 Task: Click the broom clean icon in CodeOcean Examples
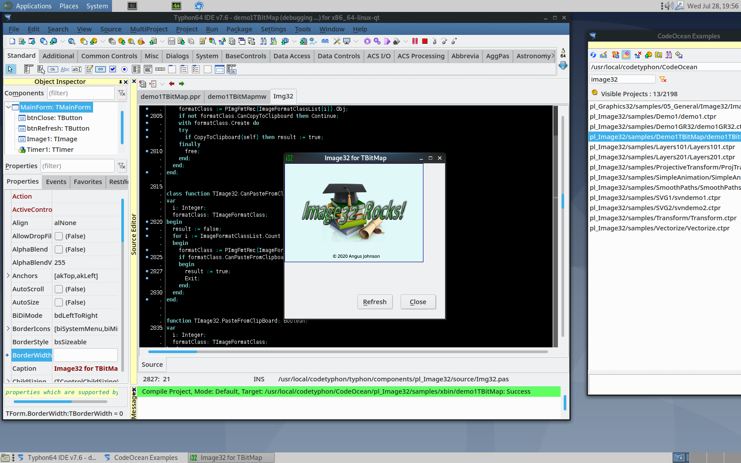click(604, 55)
